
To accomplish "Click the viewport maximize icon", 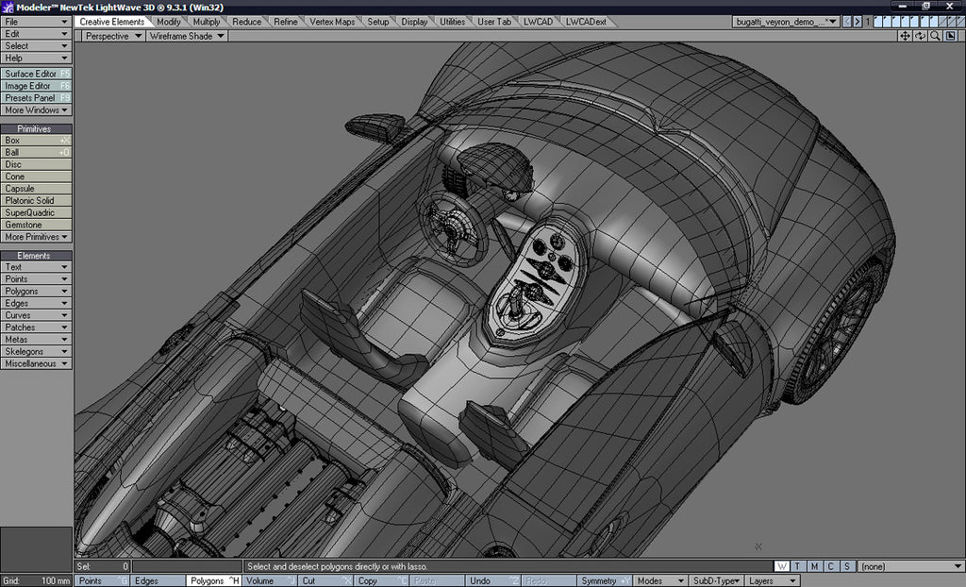I will point(949,35).
